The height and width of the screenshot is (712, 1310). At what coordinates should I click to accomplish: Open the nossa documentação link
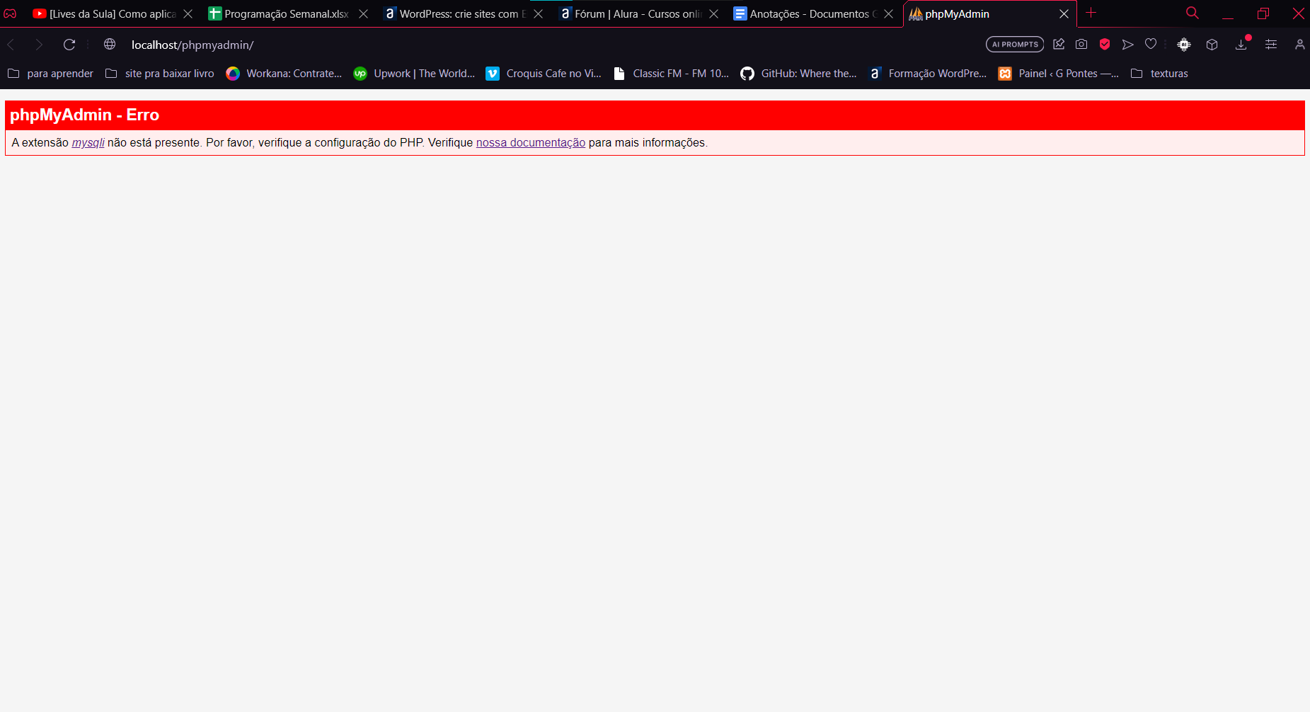click(x=531, y=143)
